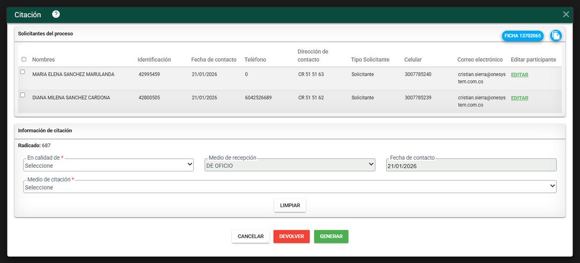This screenshot has height=263, width=580.
Task: Check the box for Diana Milena Sanchez Cardona
Action: [x=23, y=95]
